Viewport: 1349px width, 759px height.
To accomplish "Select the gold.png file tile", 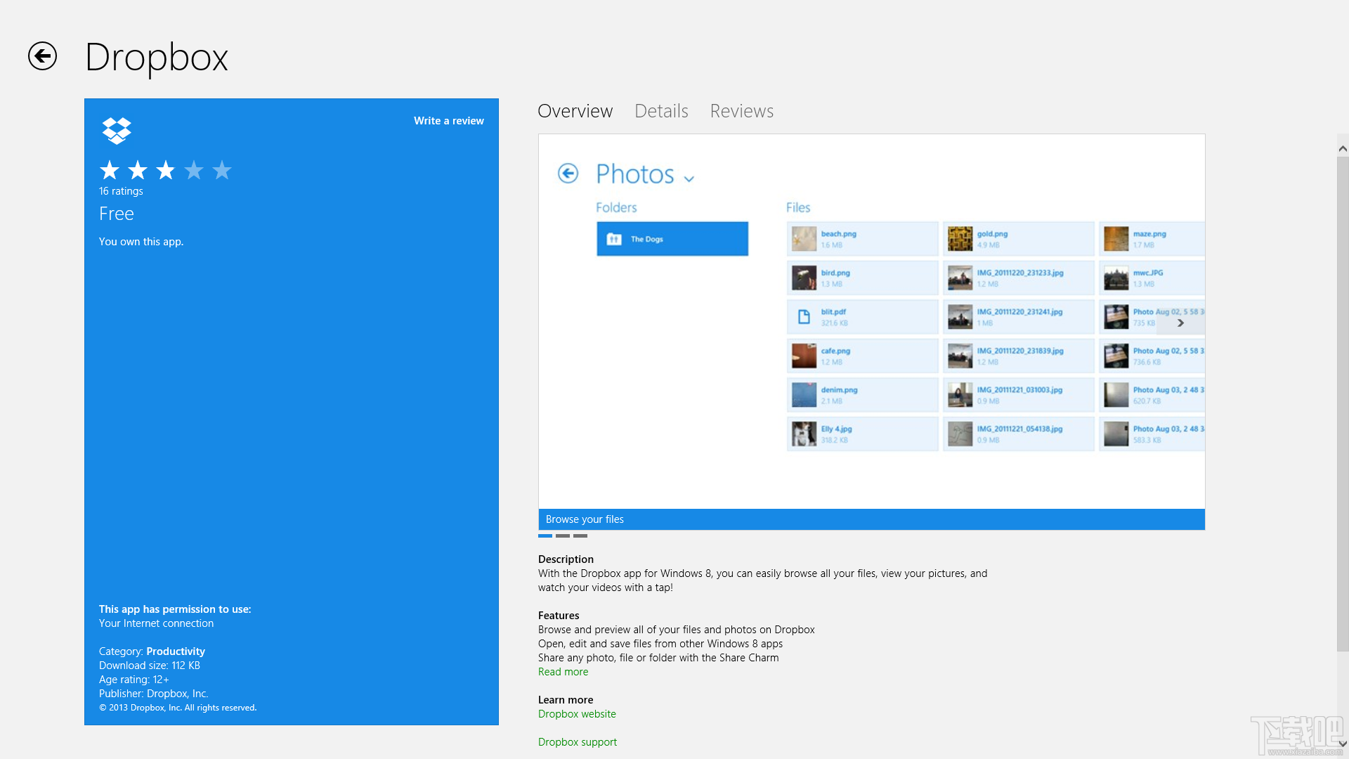I will pos(1018,238).
